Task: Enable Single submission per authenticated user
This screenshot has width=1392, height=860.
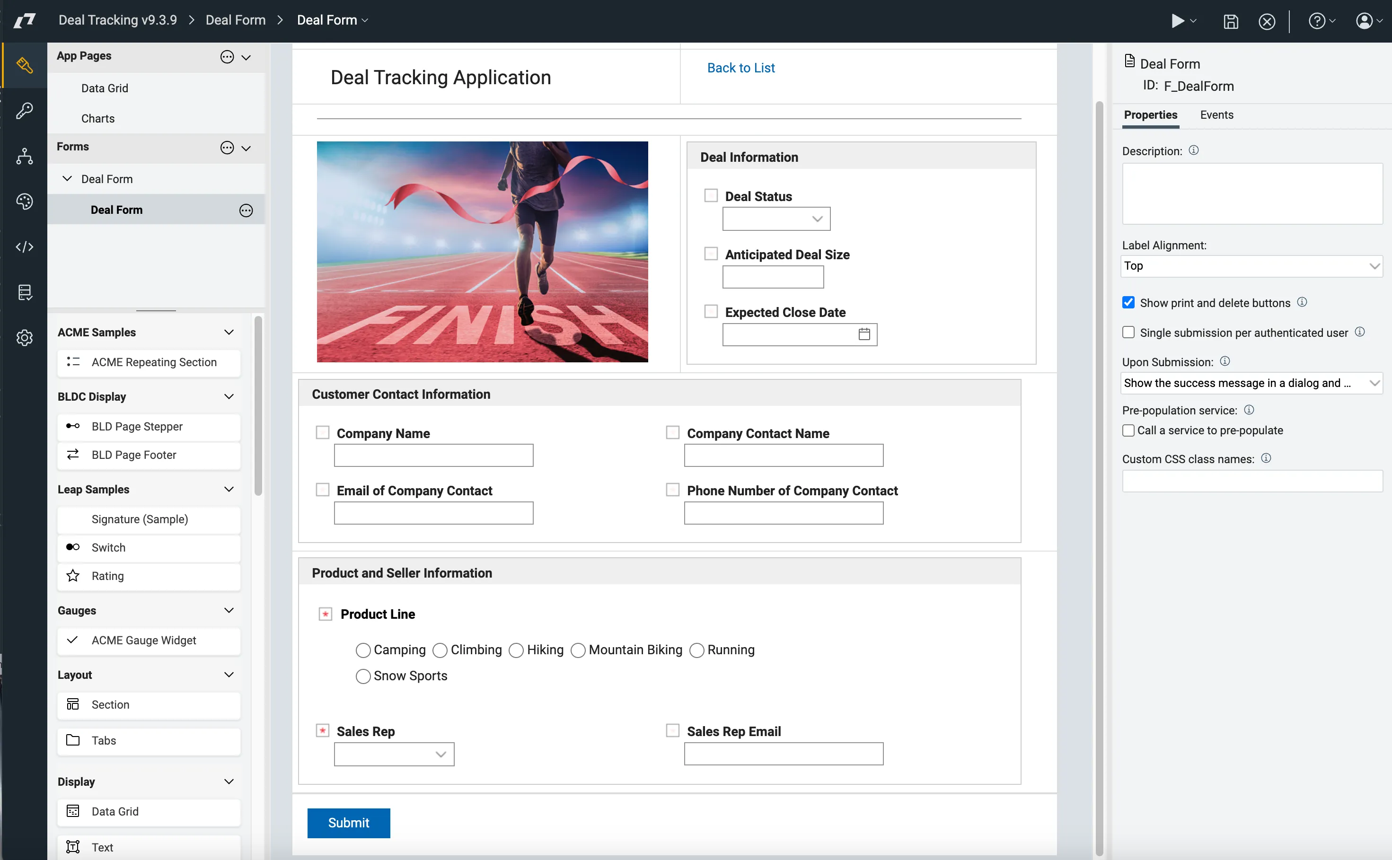Action: pyautogui.click(x=1128, y=332)
